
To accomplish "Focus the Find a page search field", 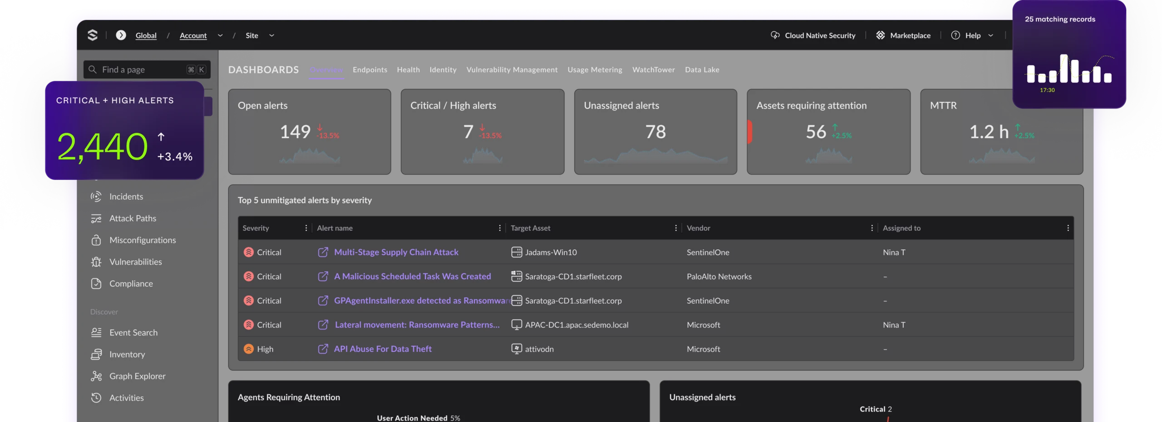I will [147, 69].
